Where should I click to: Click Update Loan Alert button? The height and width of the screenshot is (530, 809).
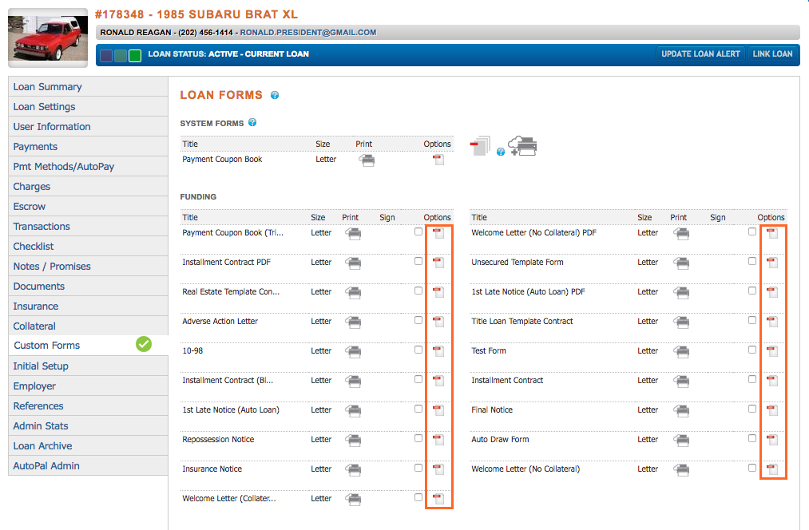click(x=700, y=53)
